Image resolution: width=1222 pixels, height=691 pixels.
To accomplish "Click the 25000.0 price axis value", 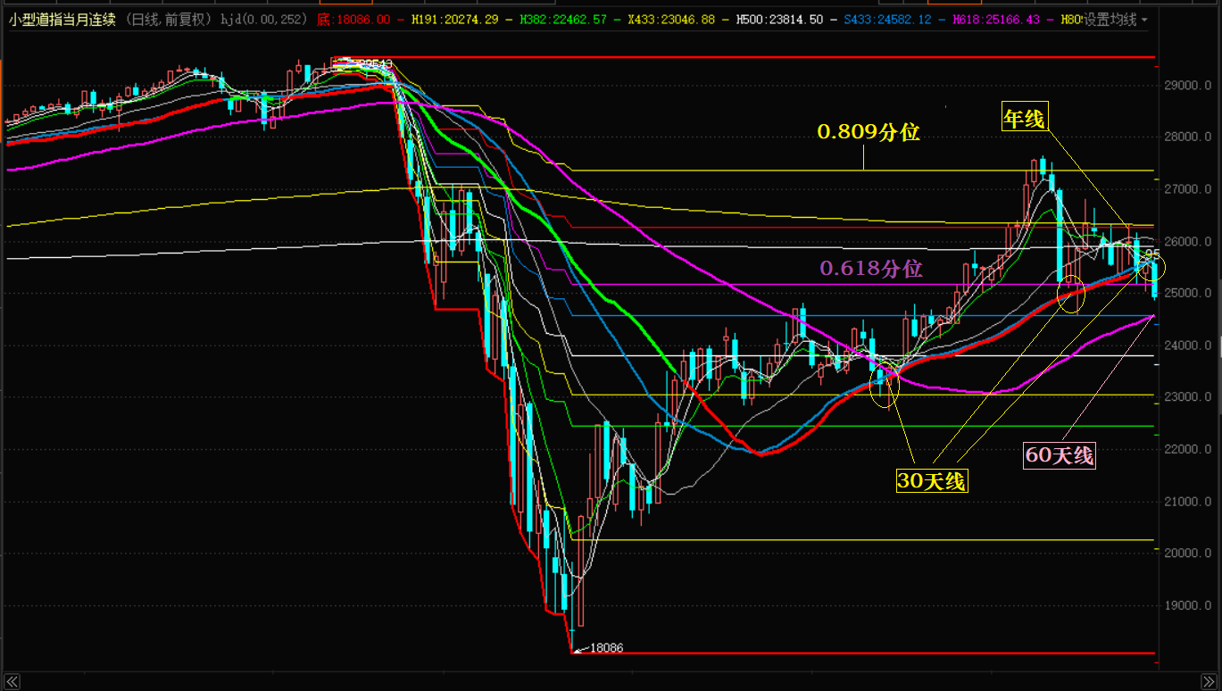I will pos(1188,293).
